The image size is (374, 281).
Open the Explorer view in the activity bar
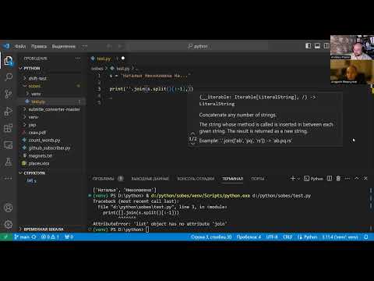(9, 61)
